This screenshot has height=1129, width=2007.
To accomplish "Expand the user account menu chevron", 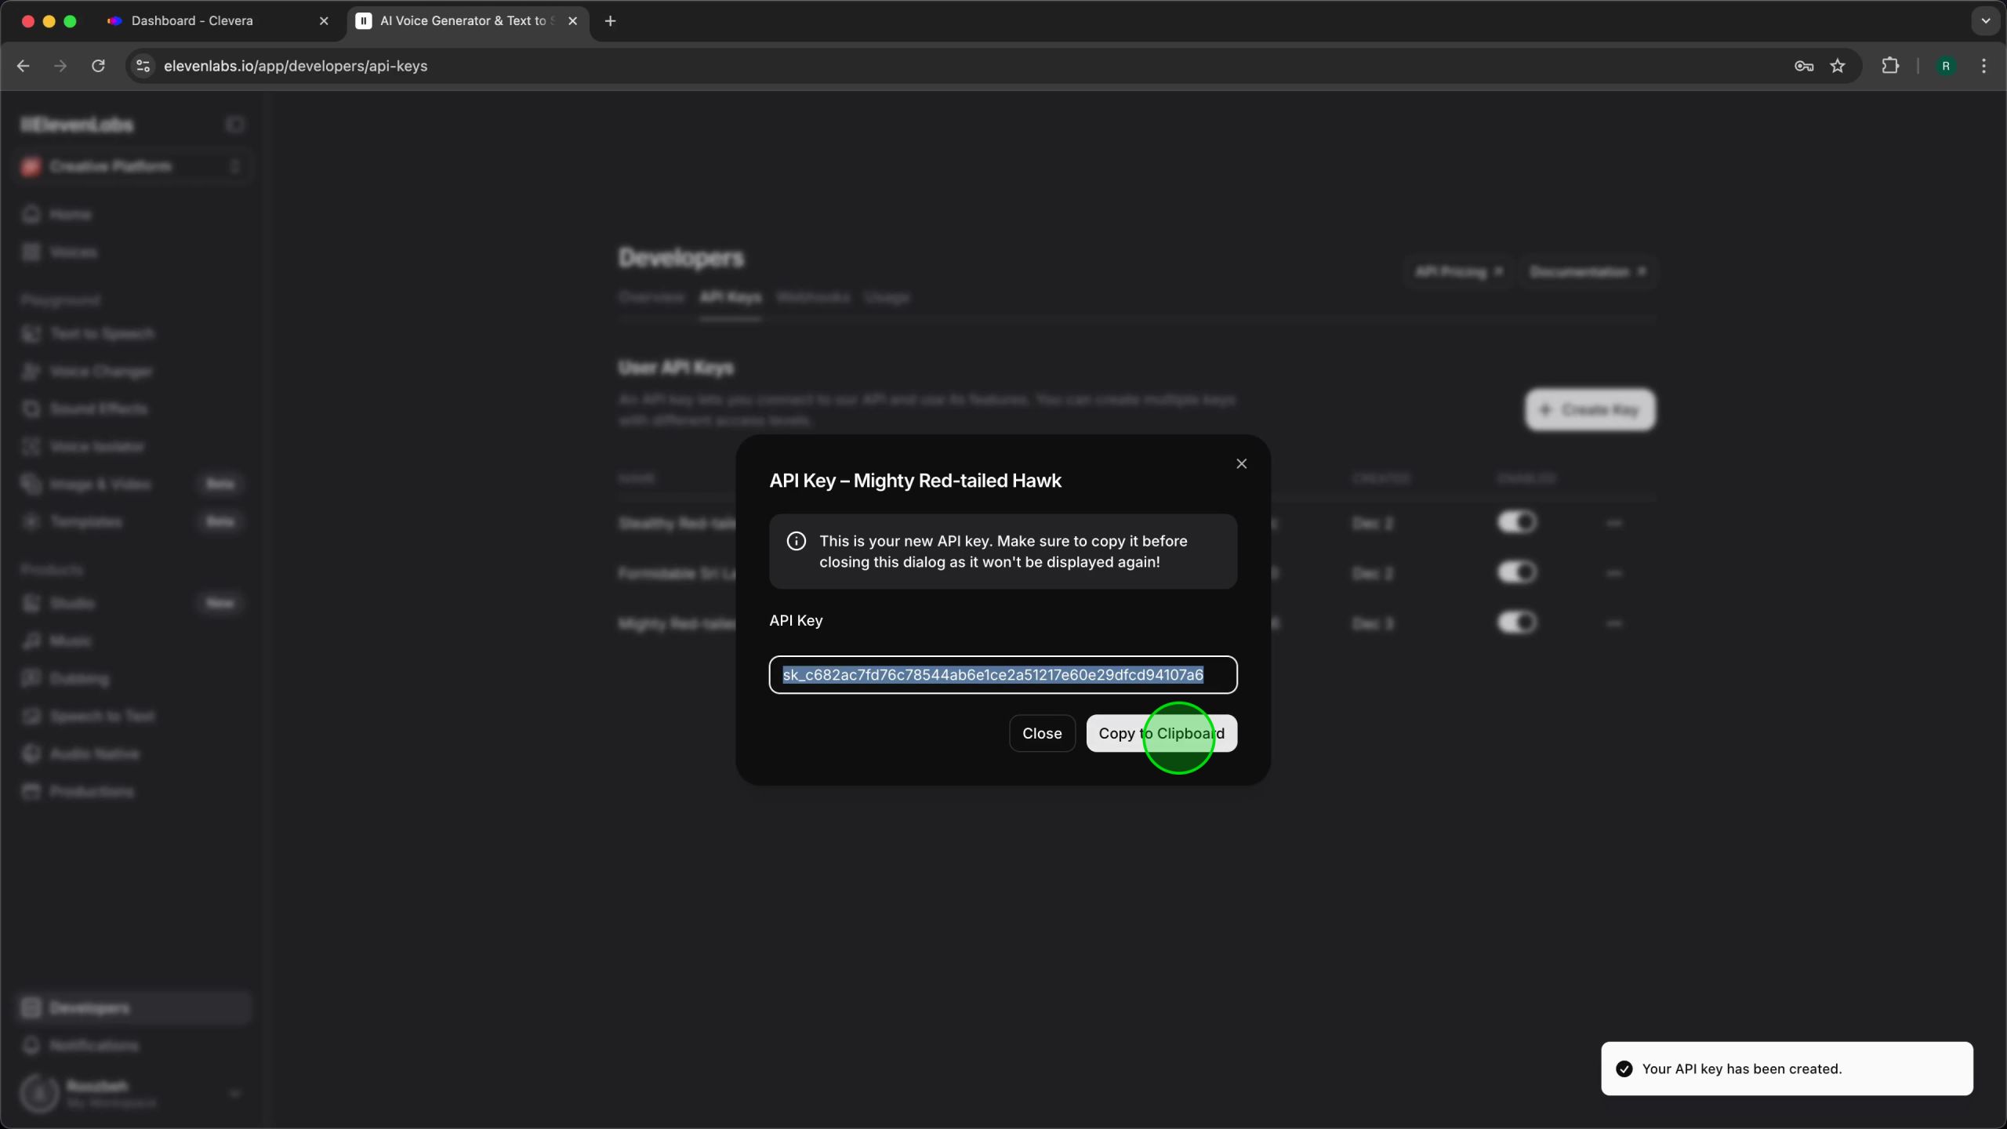I will 234,1093.
